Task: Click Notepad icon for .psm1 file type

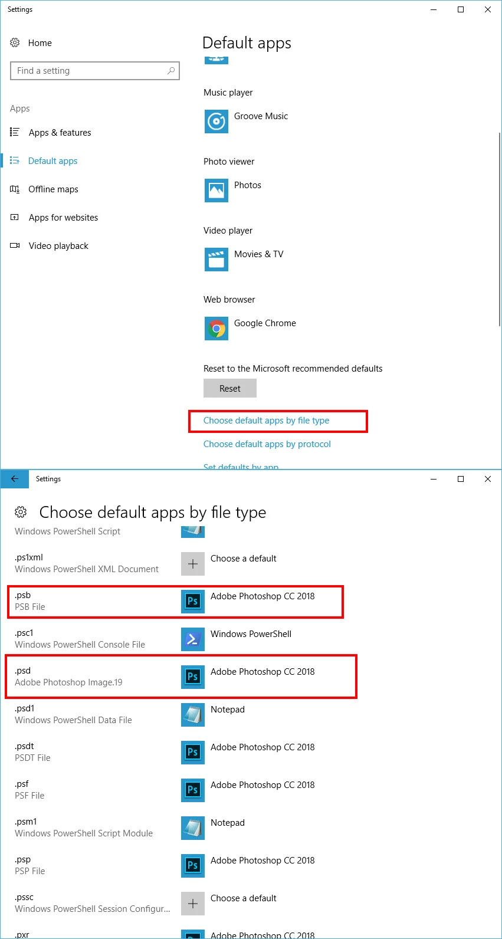Action: (193, 828)
